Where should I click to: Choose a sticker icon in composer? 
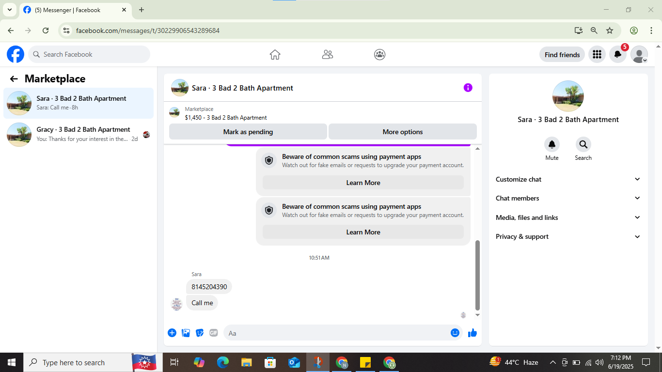200,333
